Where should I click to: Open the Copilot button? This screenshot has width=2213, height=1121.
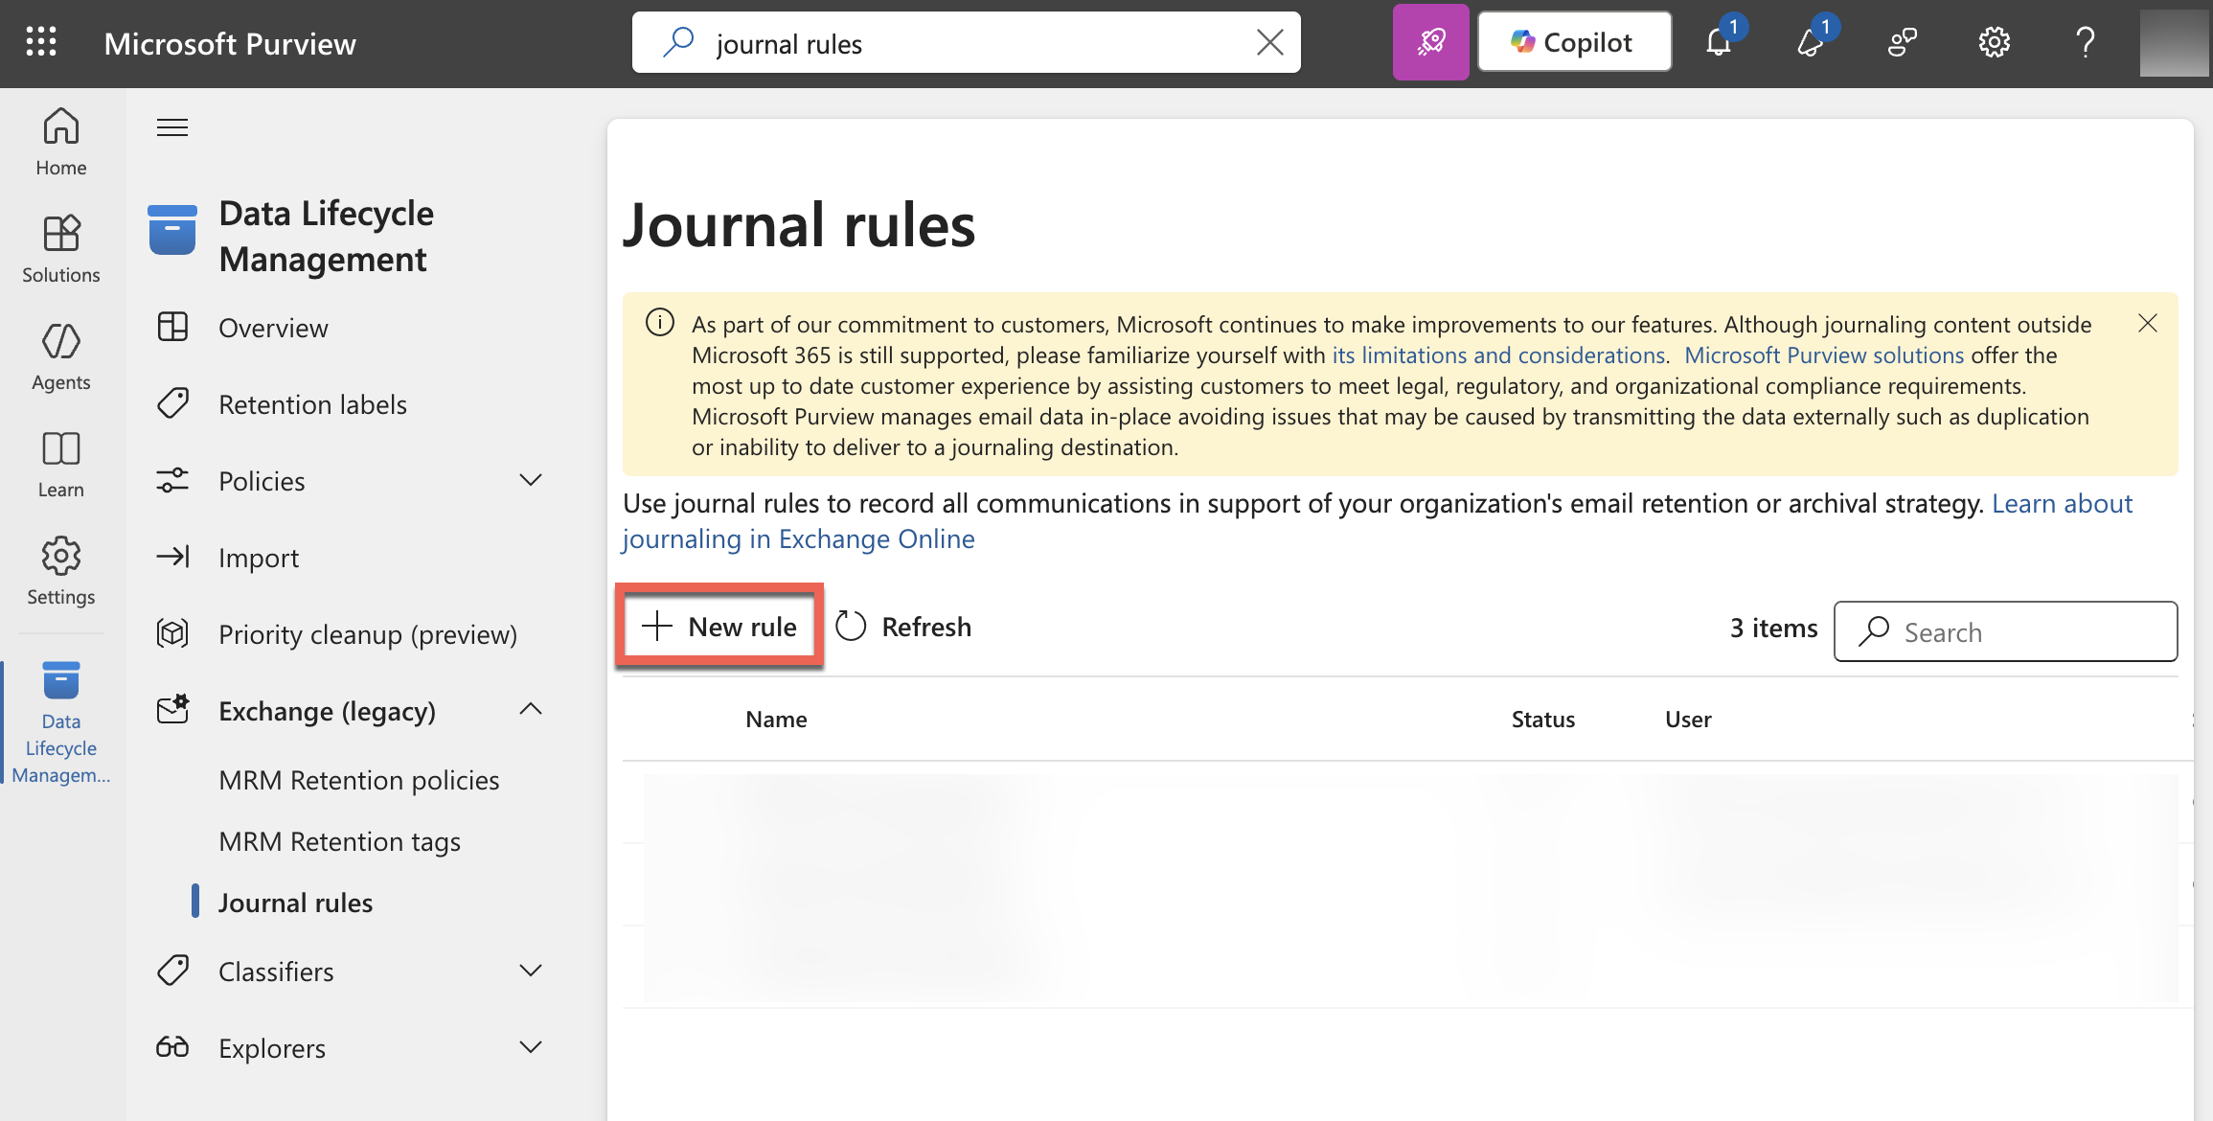pyautogui.click(x=1574, y=42)
